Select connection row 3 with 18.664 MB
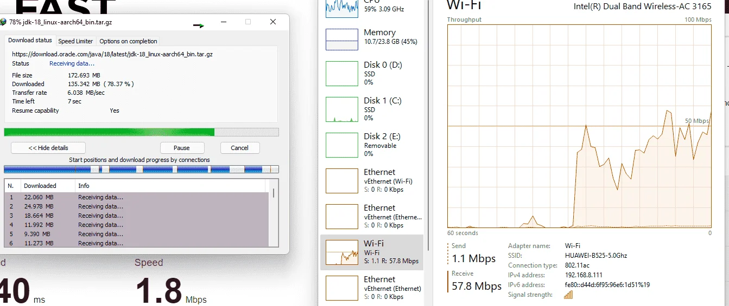The height and width of the screenshot is (306, 729). coord(136,216)
